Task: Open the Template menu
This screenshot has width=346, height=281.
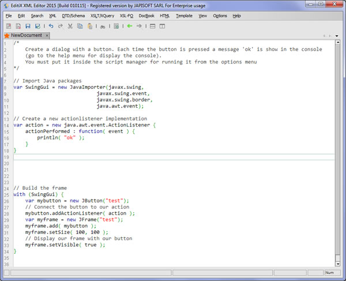Action: tap(184, 16)
